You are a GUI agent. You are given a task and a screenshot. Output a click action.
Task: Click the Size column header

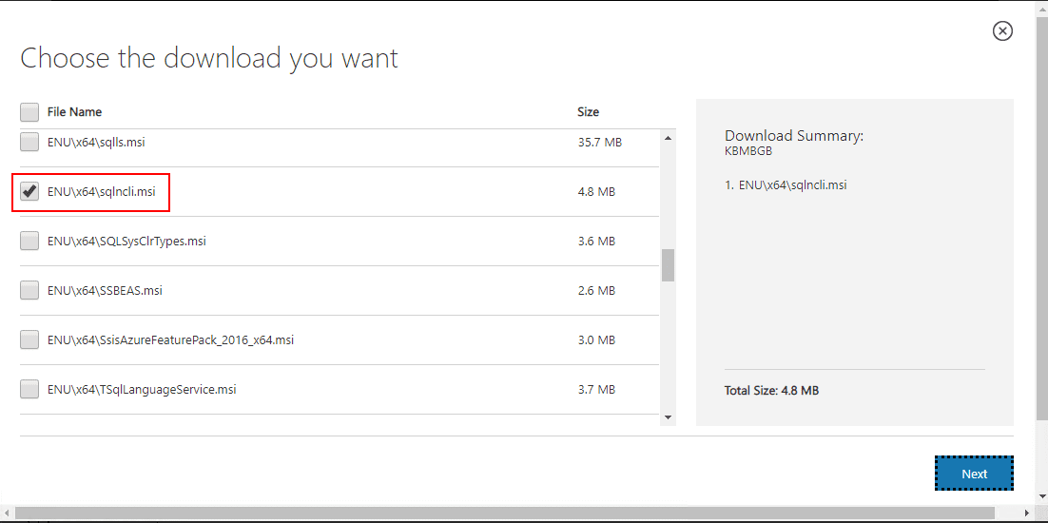(x=588, y=111)
